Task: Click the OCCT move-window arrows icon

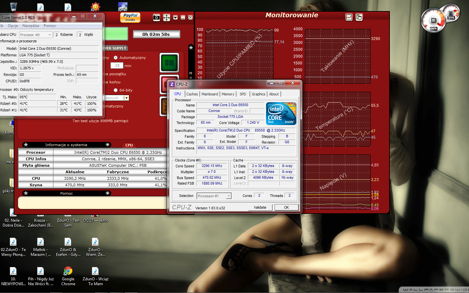Action: click(x=166, y=18)
